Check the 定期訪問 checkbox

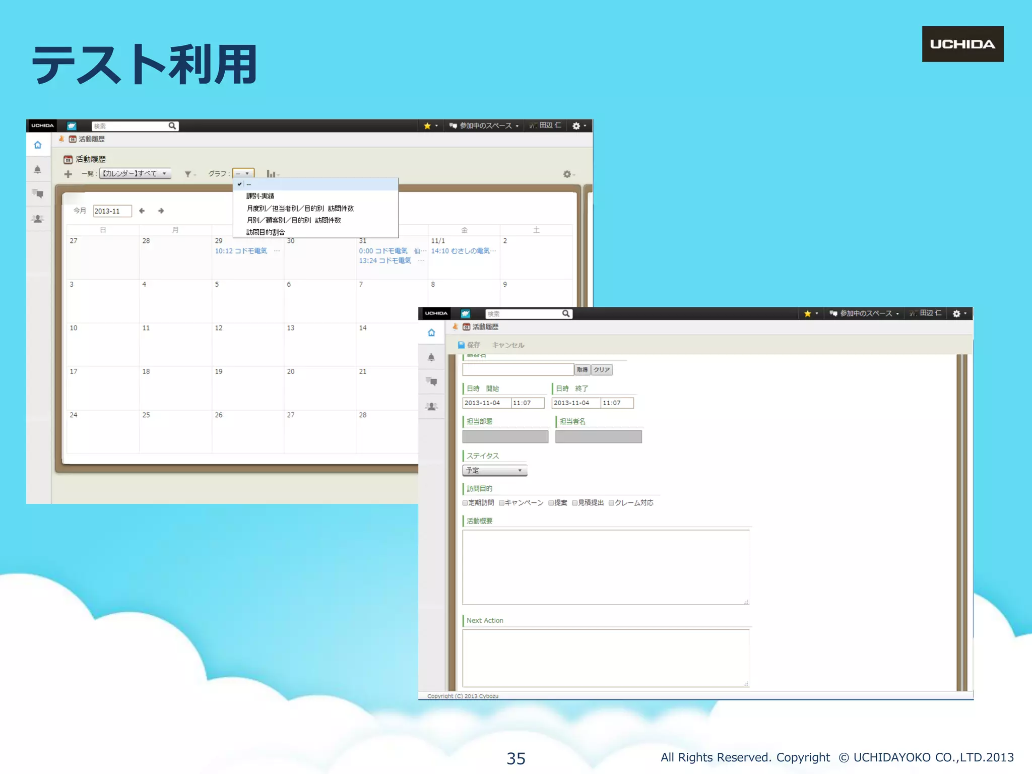(x=465, y=503)
